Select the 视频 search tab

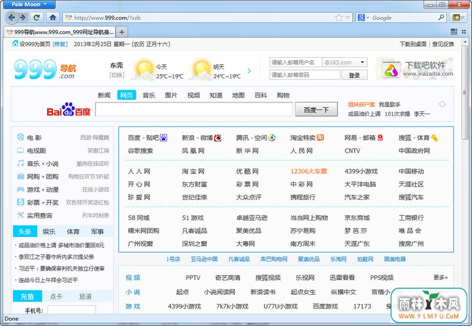(194, 96)
